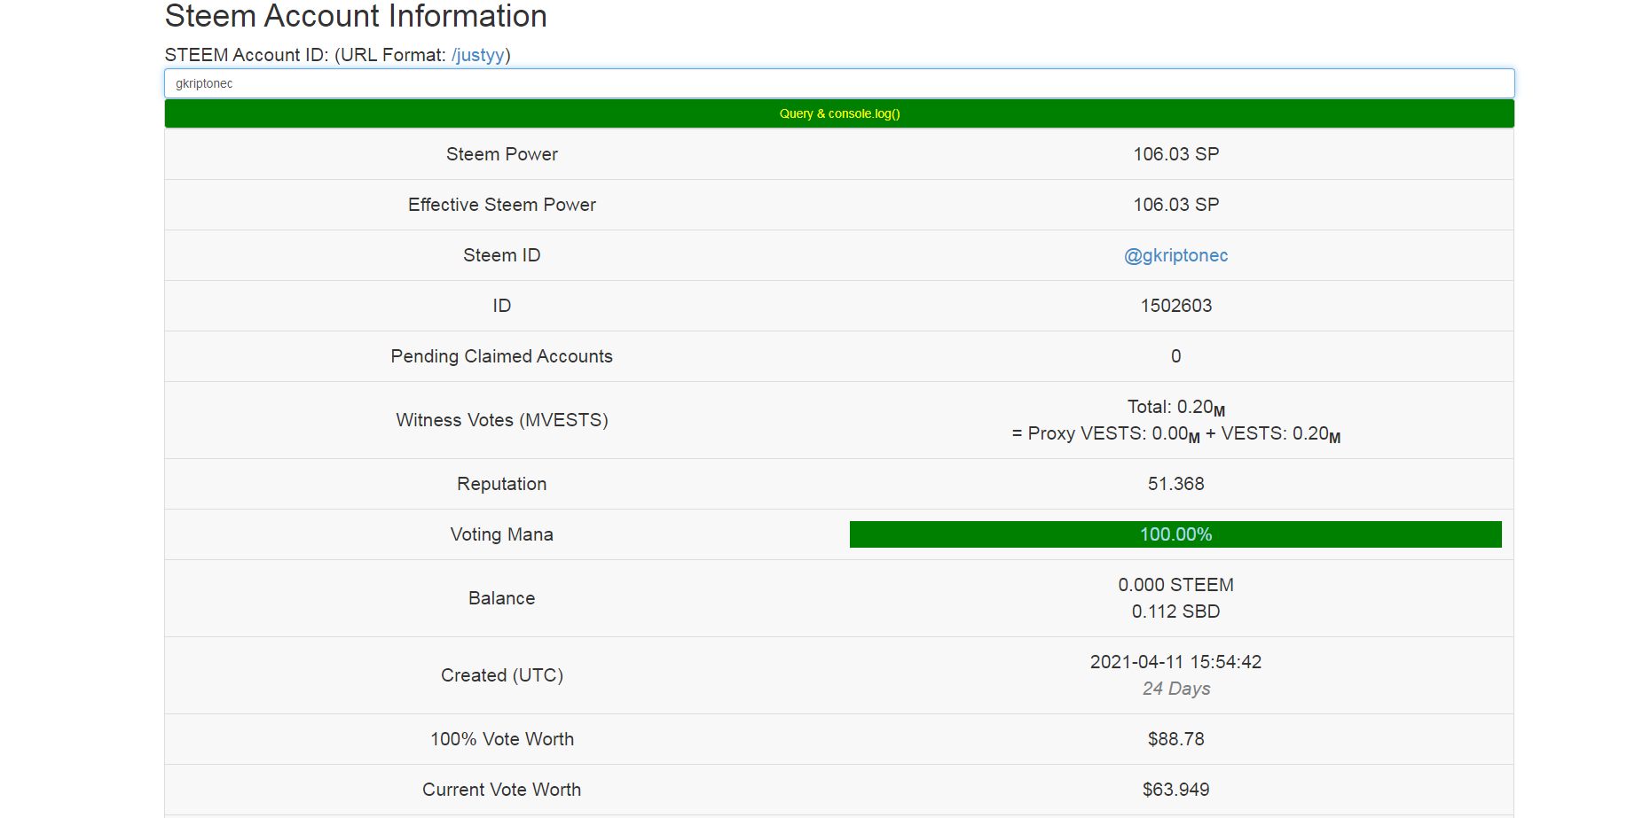Focus the STEEM Account ID input field
1627x818 pixels.
[839, 83]
